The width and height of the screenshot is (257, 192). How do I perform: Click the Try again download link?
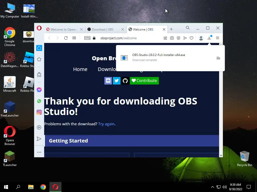(106, 124)
